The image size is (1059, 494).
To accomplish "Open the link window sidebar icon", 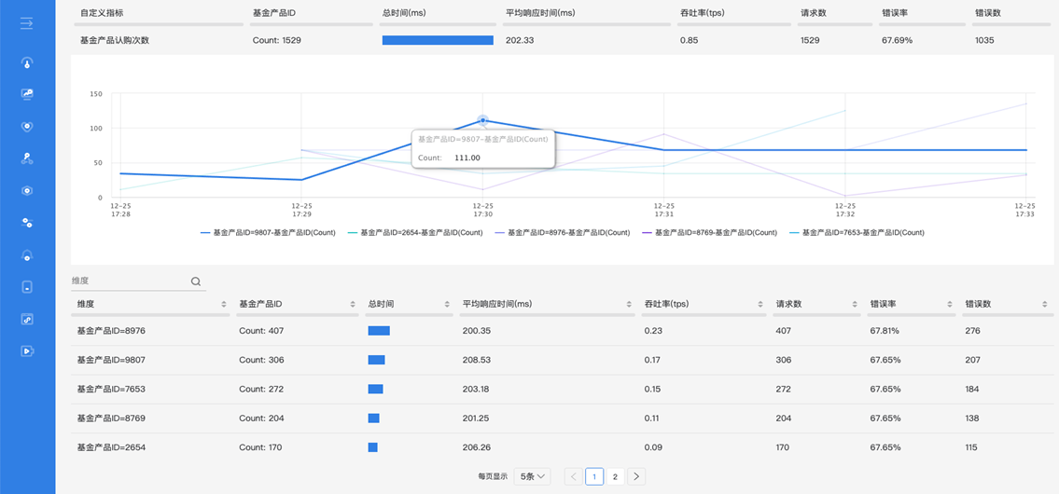I will pos(27,319).
